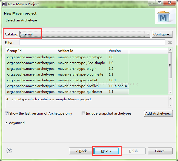Click version 1.0-alpha-4 cell
The width and height of the screenshot is (178, 161).
[118, 86]
